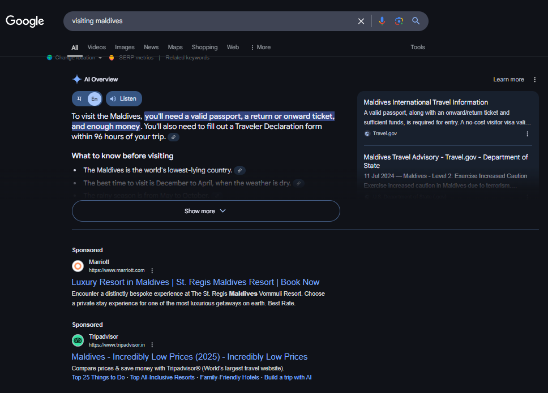
Task: Open Google Lens image search icon
Action: (399, 21)
